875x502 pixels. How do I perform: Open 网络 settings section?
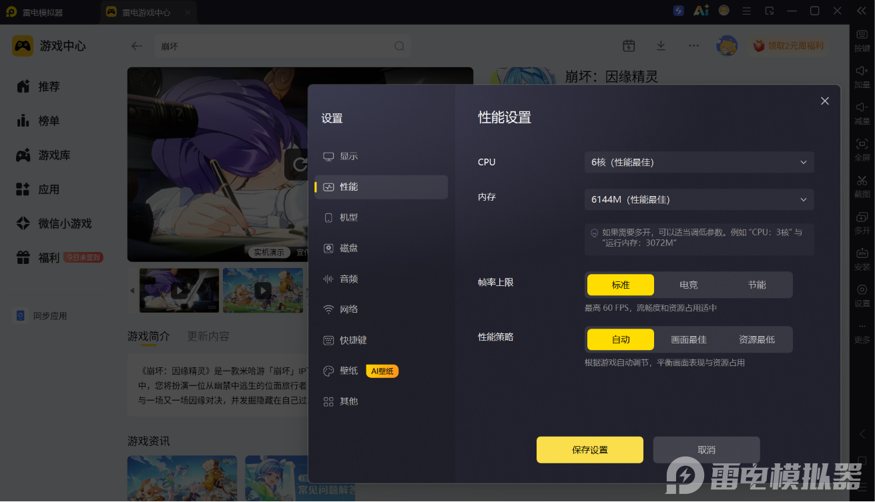381,309
